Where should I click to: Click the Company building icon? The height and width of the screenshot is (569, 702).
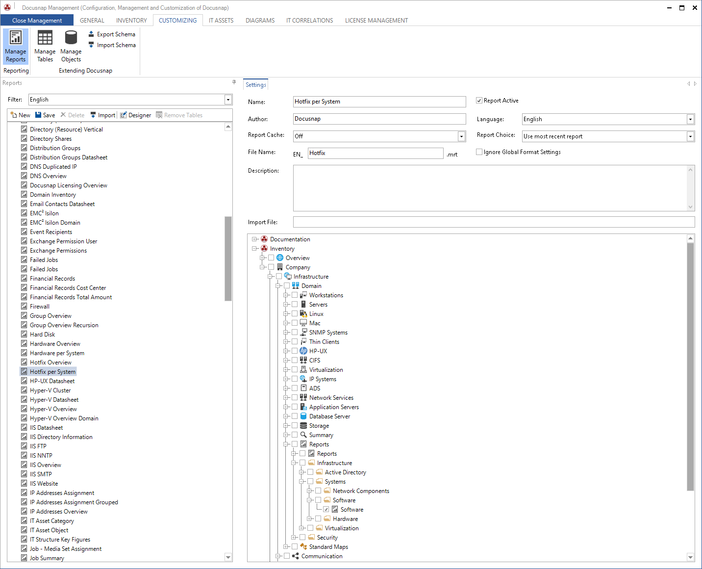pyautogui.click(x=280, y=267)
